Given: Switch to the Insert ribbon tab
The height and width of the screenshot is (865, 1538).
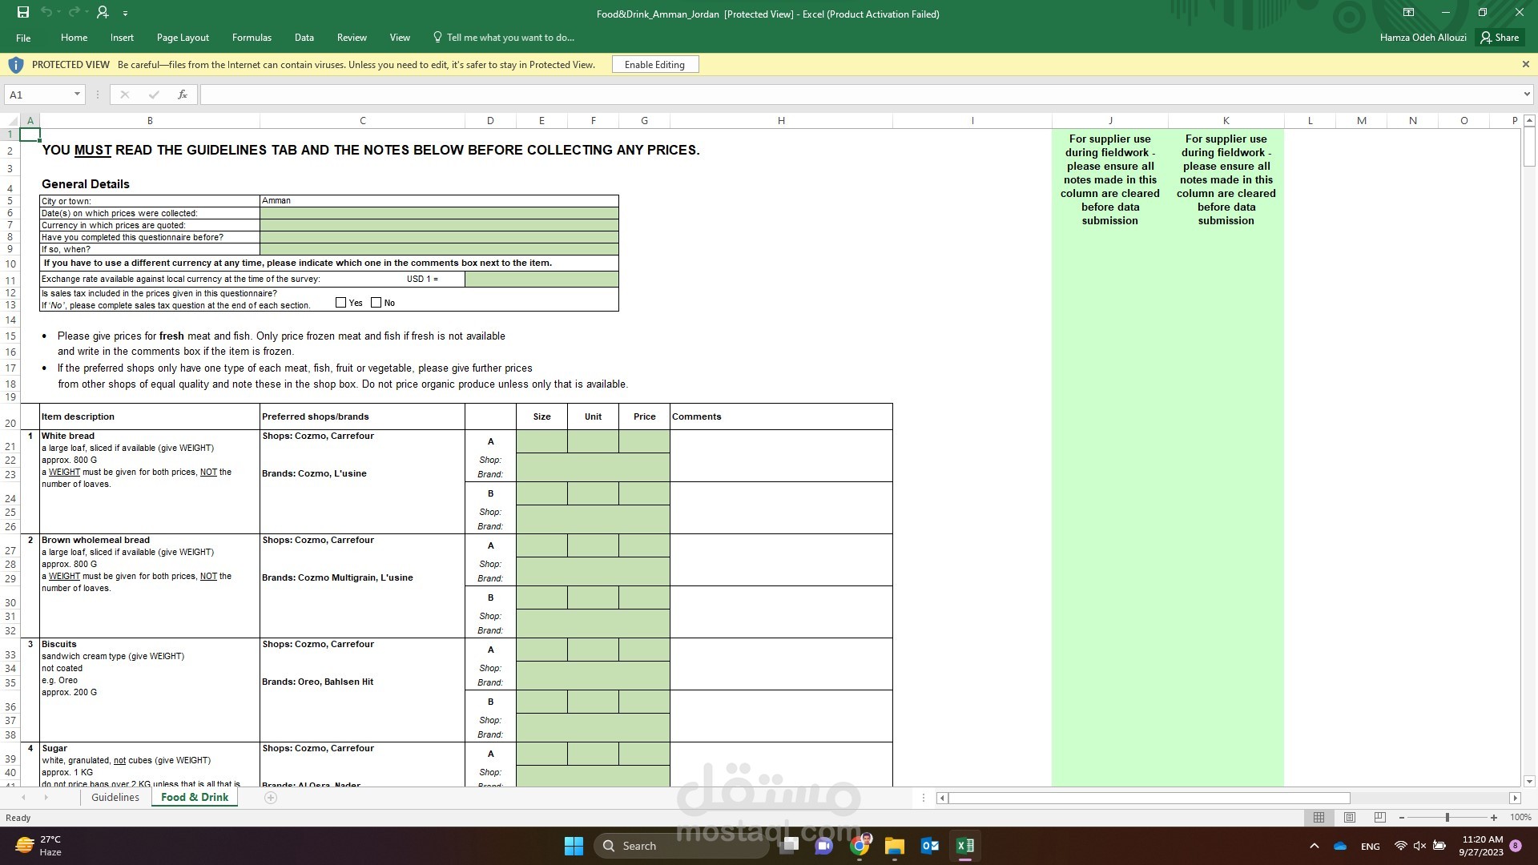Looking at the screenshot, I should click(122, 38).
